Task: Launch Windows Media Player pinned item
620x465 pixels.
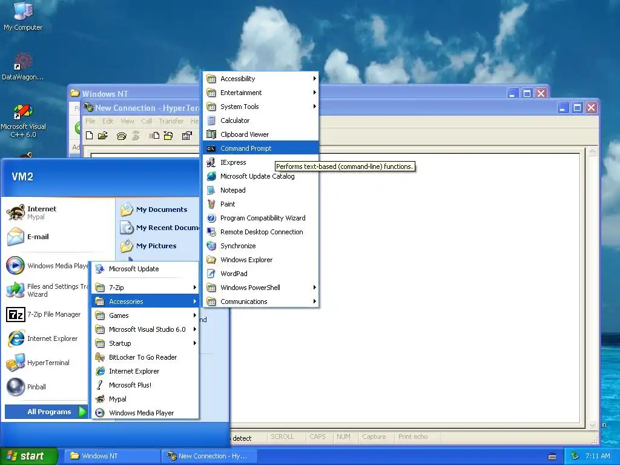Action: click(x=47, y=266)
